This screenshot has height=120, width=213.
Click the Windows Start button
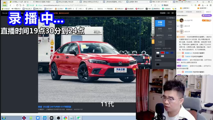[4, 118]
